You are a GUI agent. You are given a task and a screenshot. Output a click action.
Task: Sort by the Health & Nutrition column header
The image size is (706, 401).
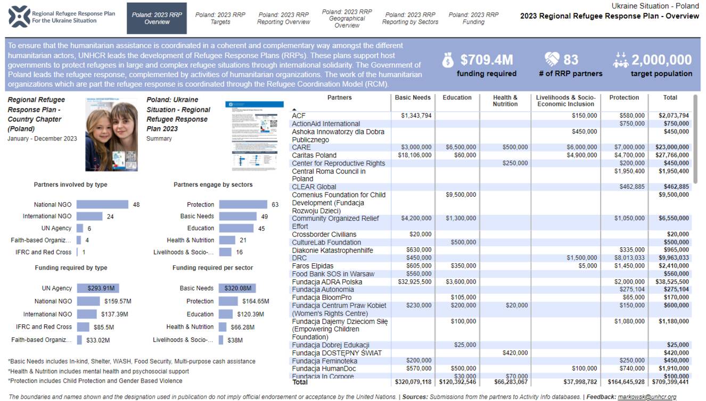point(505,101)
